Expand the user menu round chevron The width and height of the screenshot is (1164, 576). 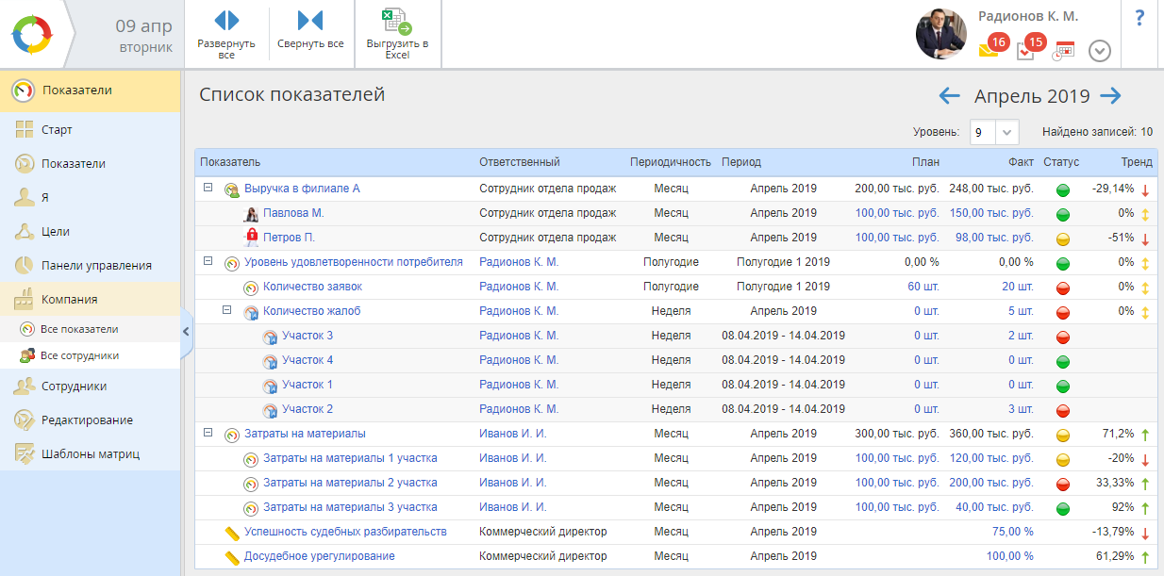[x=1099, y=51]
